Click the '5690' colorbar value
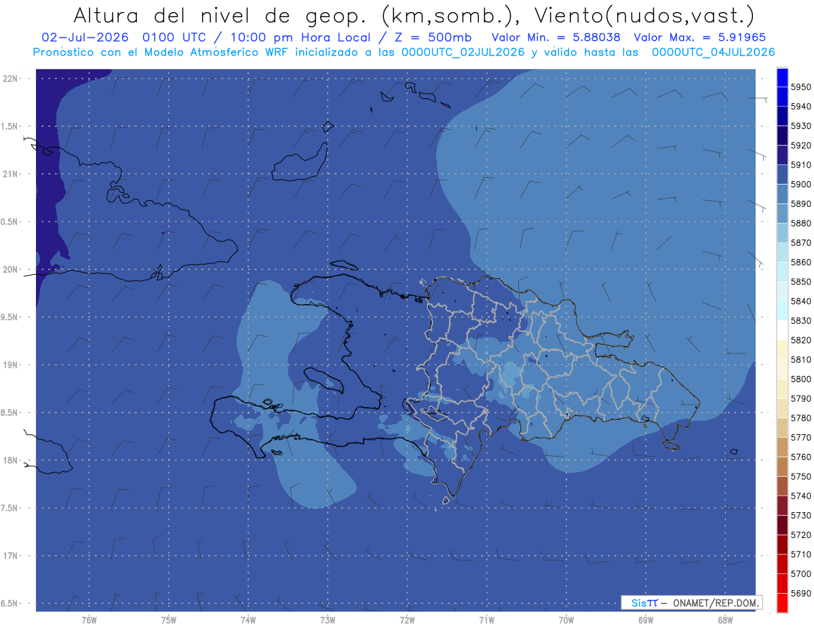The height and width of the screenshot is (629, 814). (x=801, y=593)
